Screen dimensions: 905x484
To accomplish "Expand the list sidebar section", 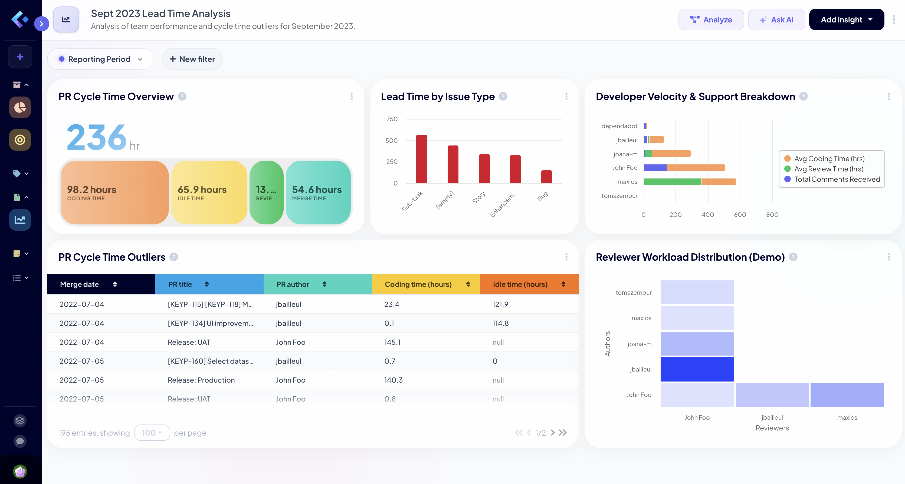I will click(x=21, y=278).
